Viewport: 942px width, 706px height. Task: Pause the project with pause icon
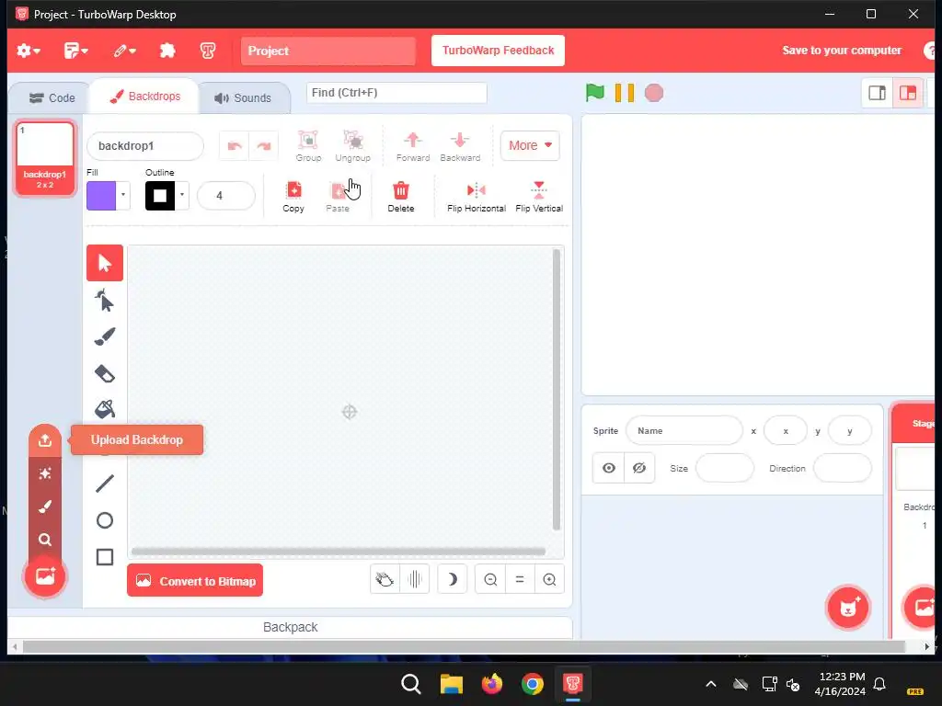click(625, 93)
